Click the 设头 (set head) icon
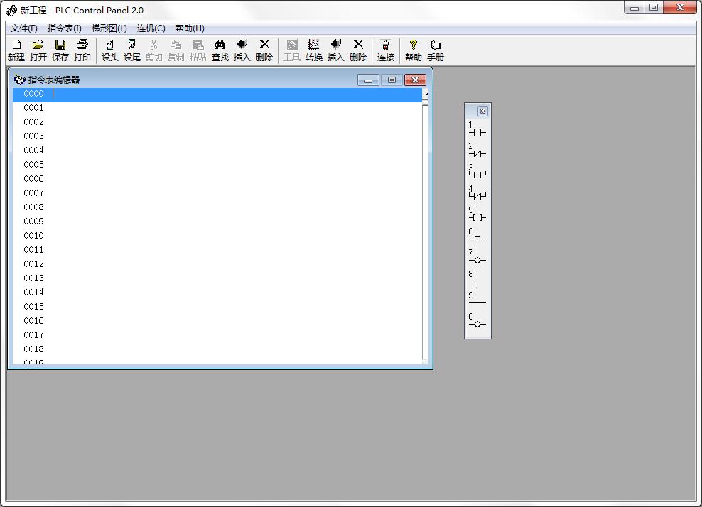This screenshot has width=702, height=507. click(x=110, y=50)
